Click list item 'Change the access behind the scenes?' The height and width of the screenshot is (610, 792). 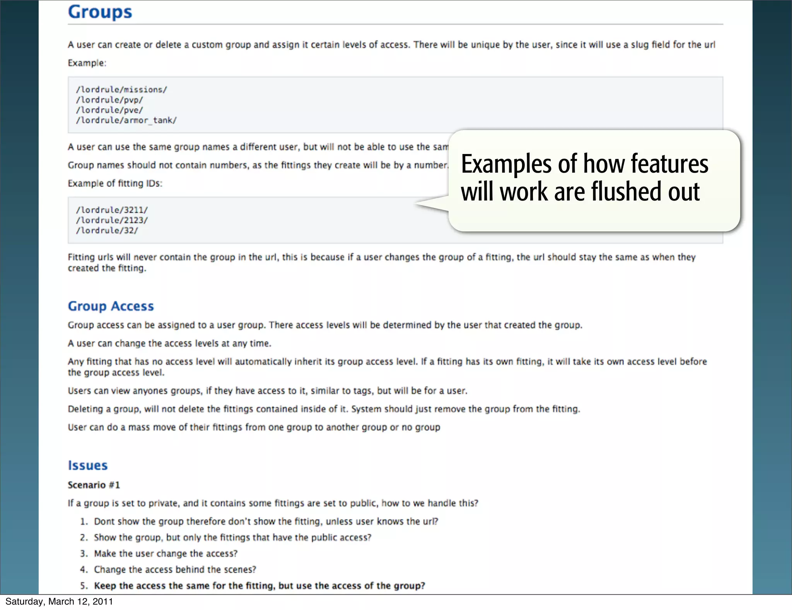pyautogui.click(x=175, y=570)
